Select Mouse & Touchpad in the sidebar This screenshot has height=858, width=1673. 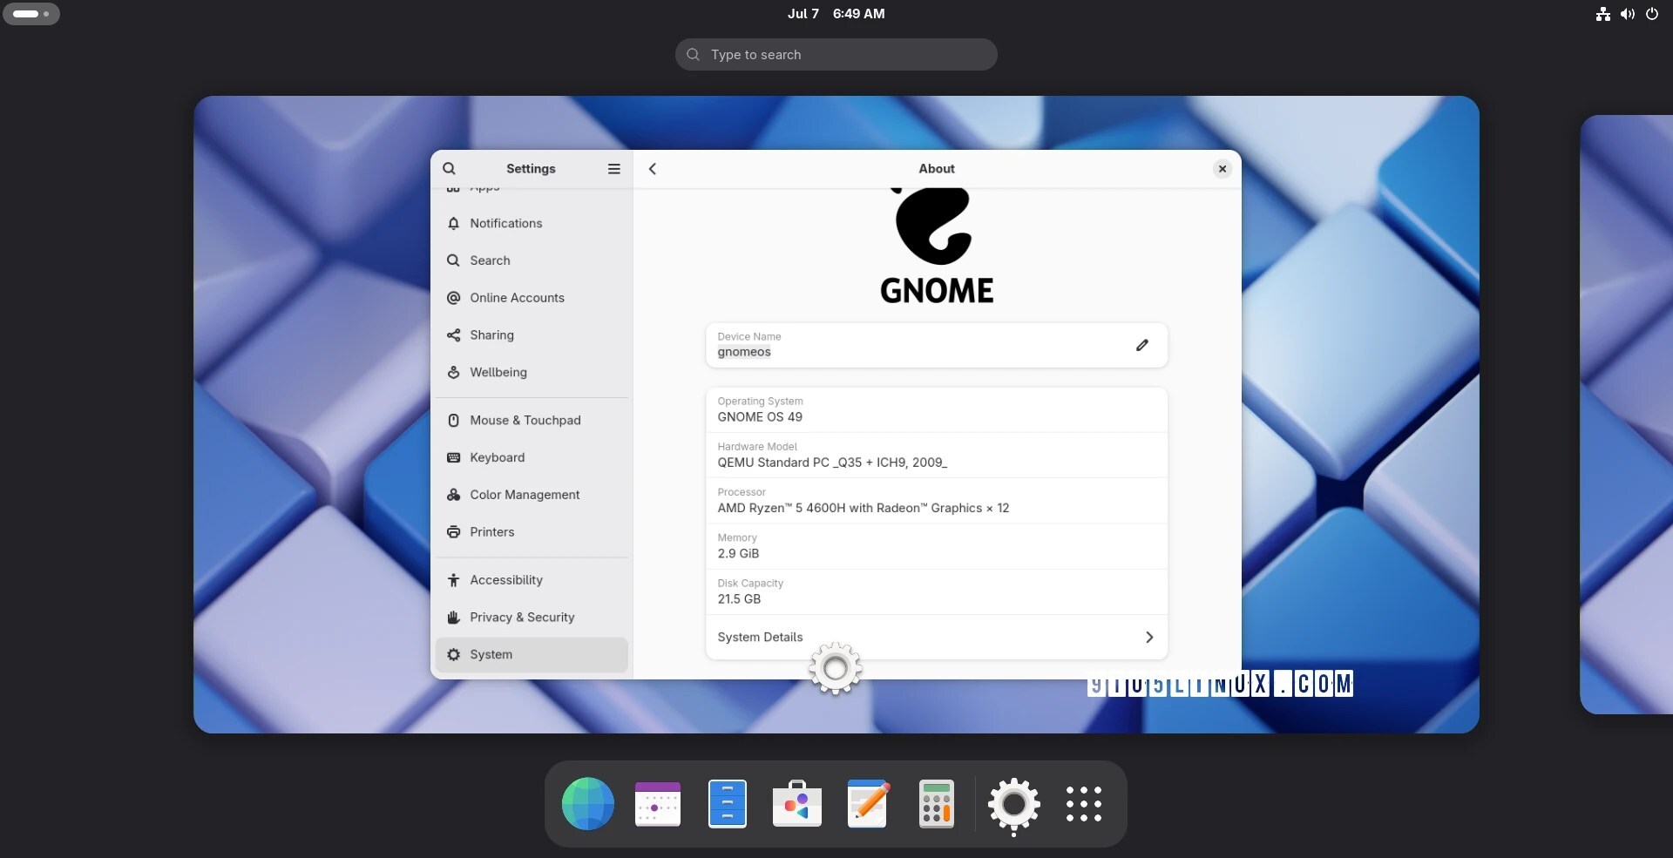pyautogui.click(x=532, y=421)
